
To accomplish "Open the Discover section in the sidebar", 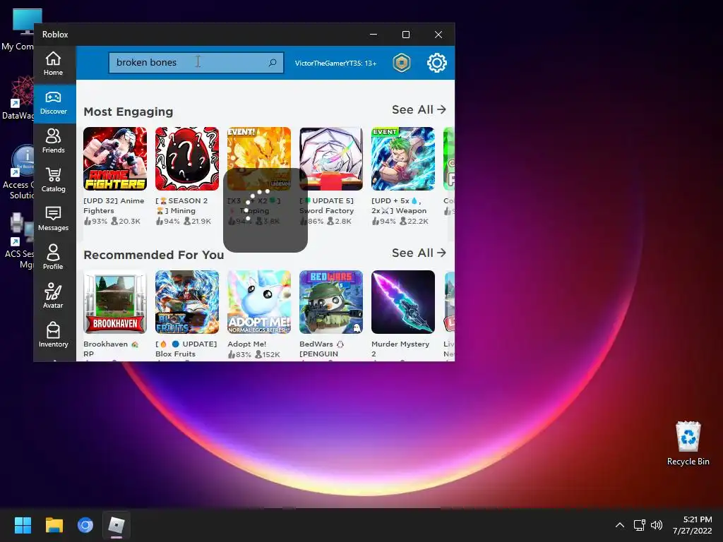I will (x=53, y=103).
